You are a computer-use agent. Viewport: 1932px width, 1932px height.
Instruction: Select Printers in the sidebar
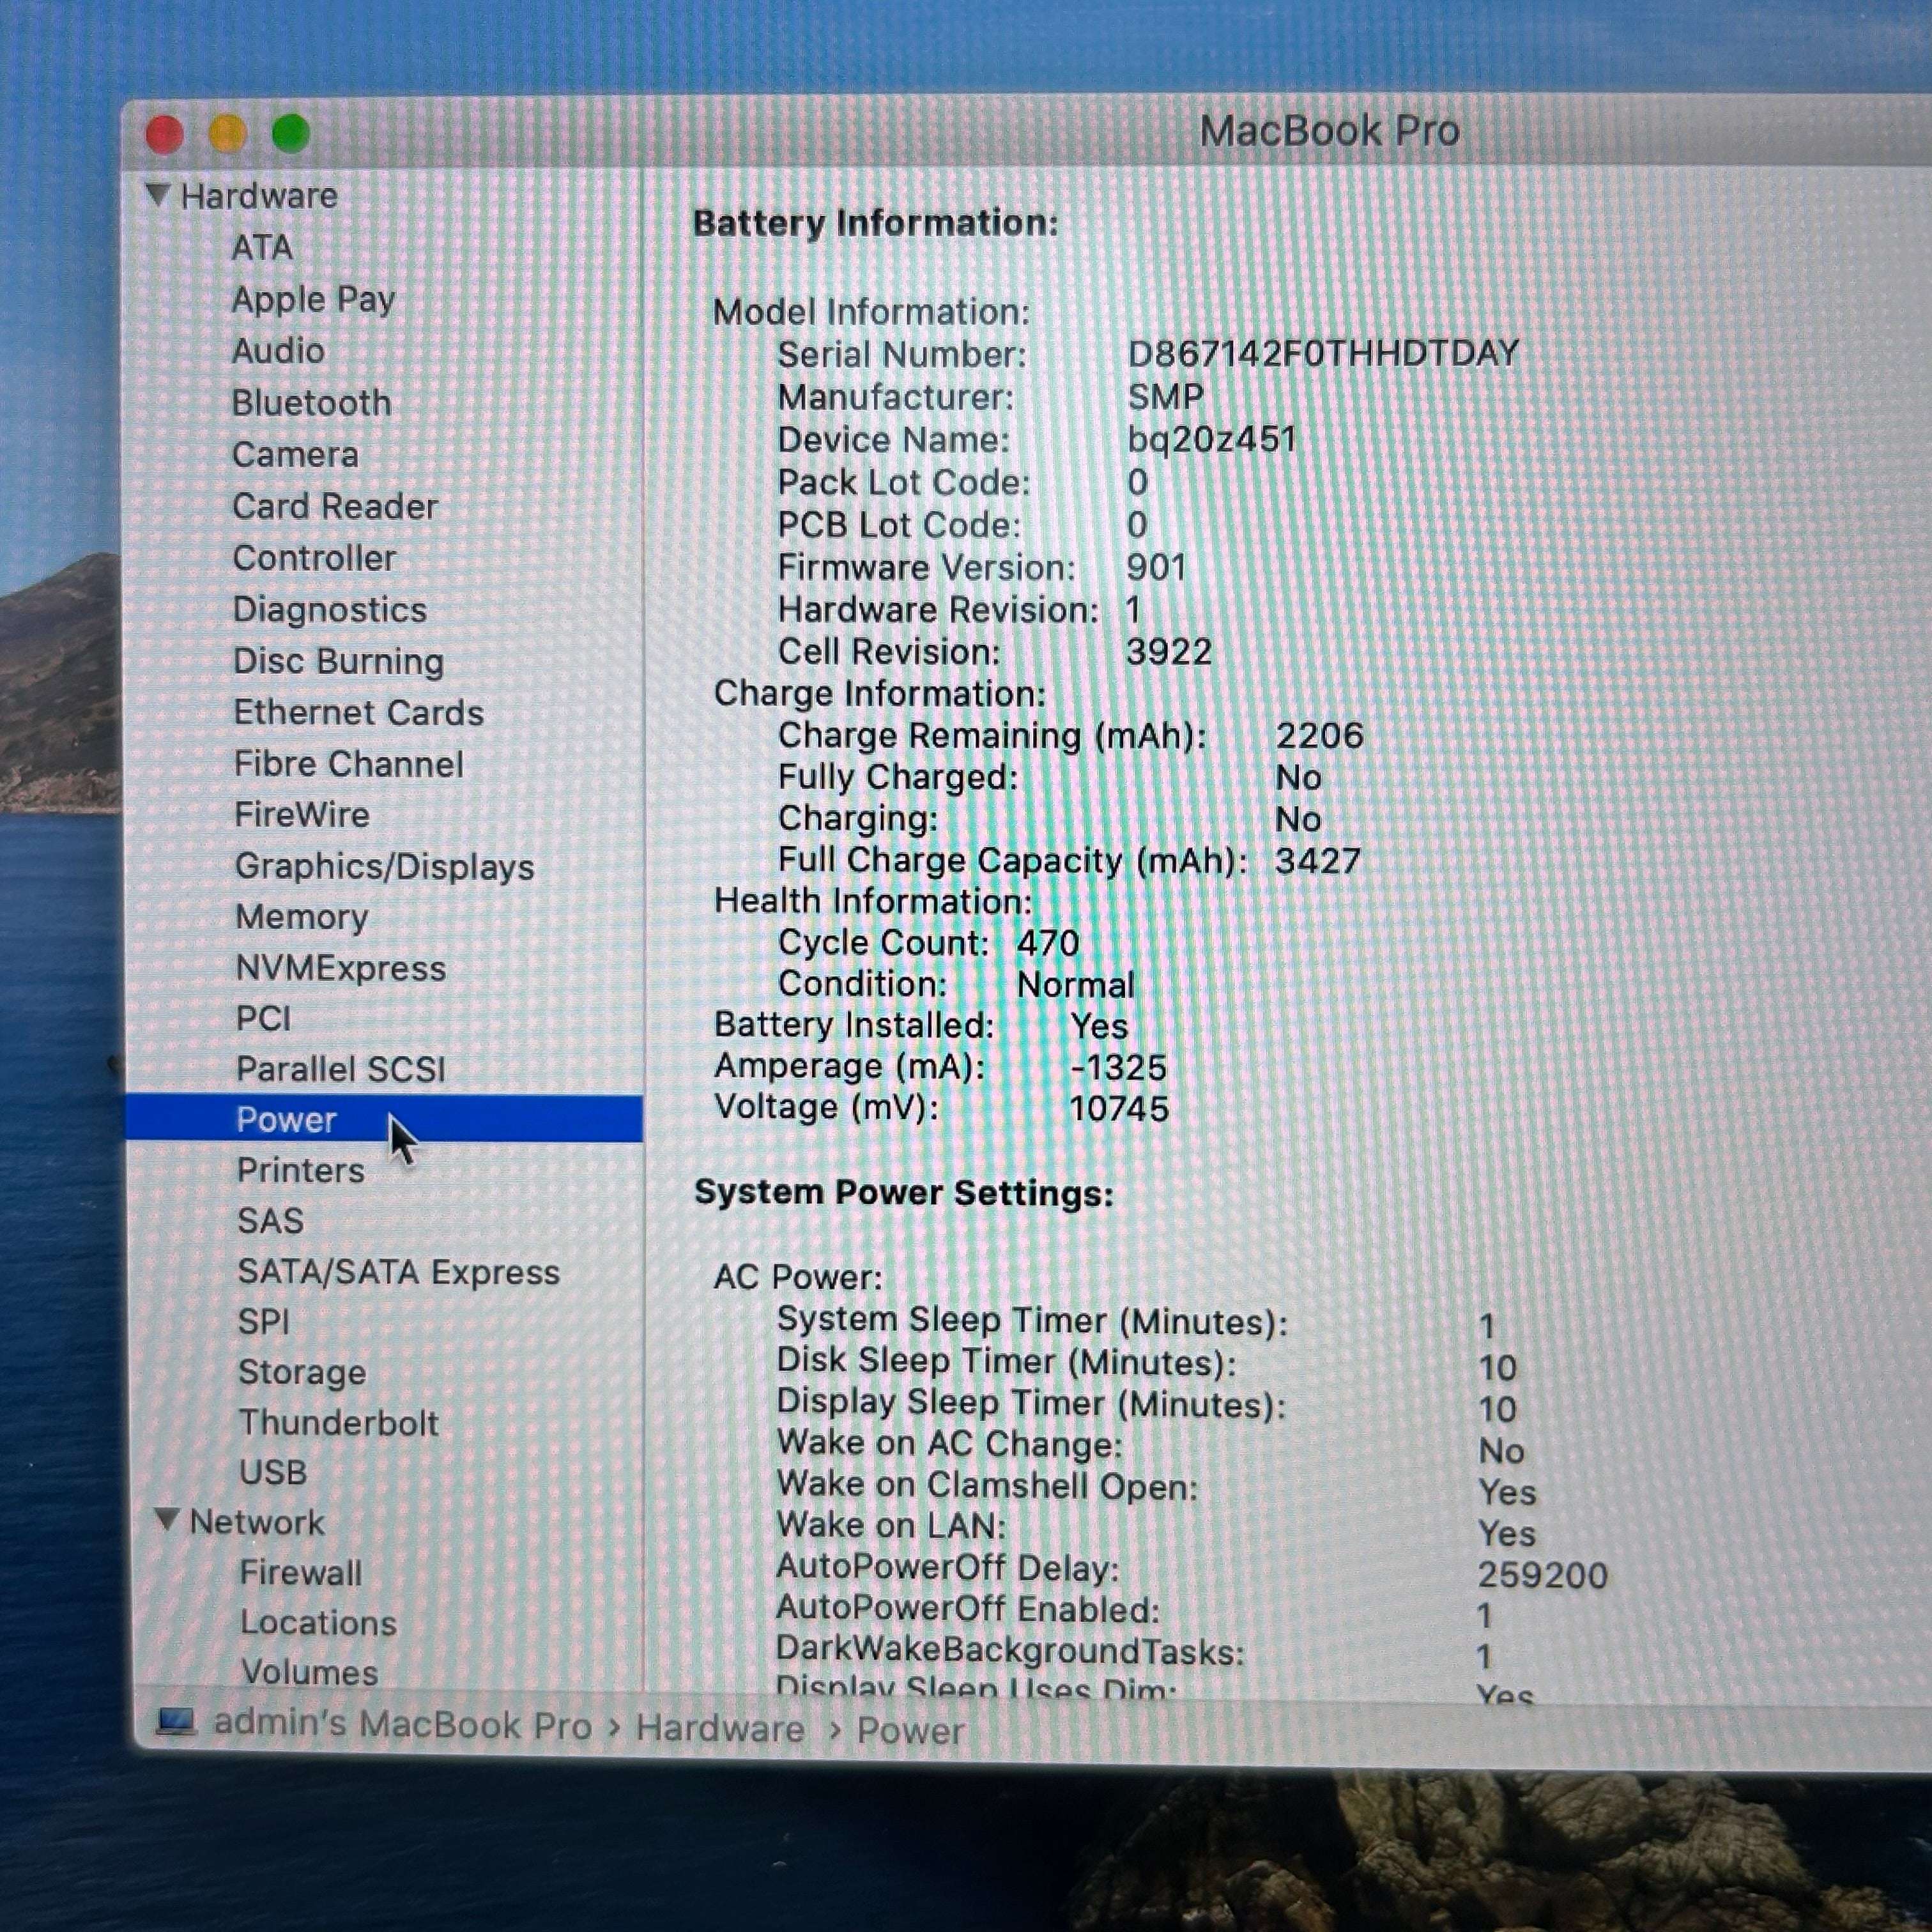tap(300, 1170)
